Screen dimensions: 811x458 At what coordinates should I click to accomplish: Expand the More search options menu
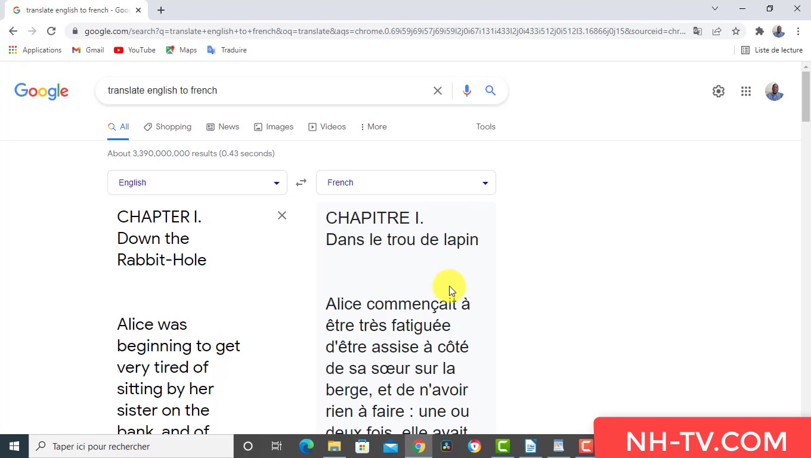click(x=374, y=127)
